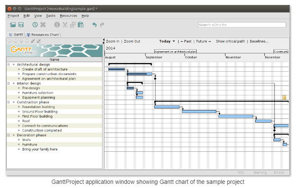Screen dimensions: 297x188
Task: Collapse the Construction phase task group
Action: [x=8, y=102]
